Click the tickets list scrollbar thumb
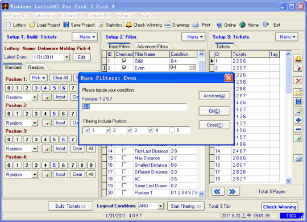The image size is (307, 222). pos(288,76)
